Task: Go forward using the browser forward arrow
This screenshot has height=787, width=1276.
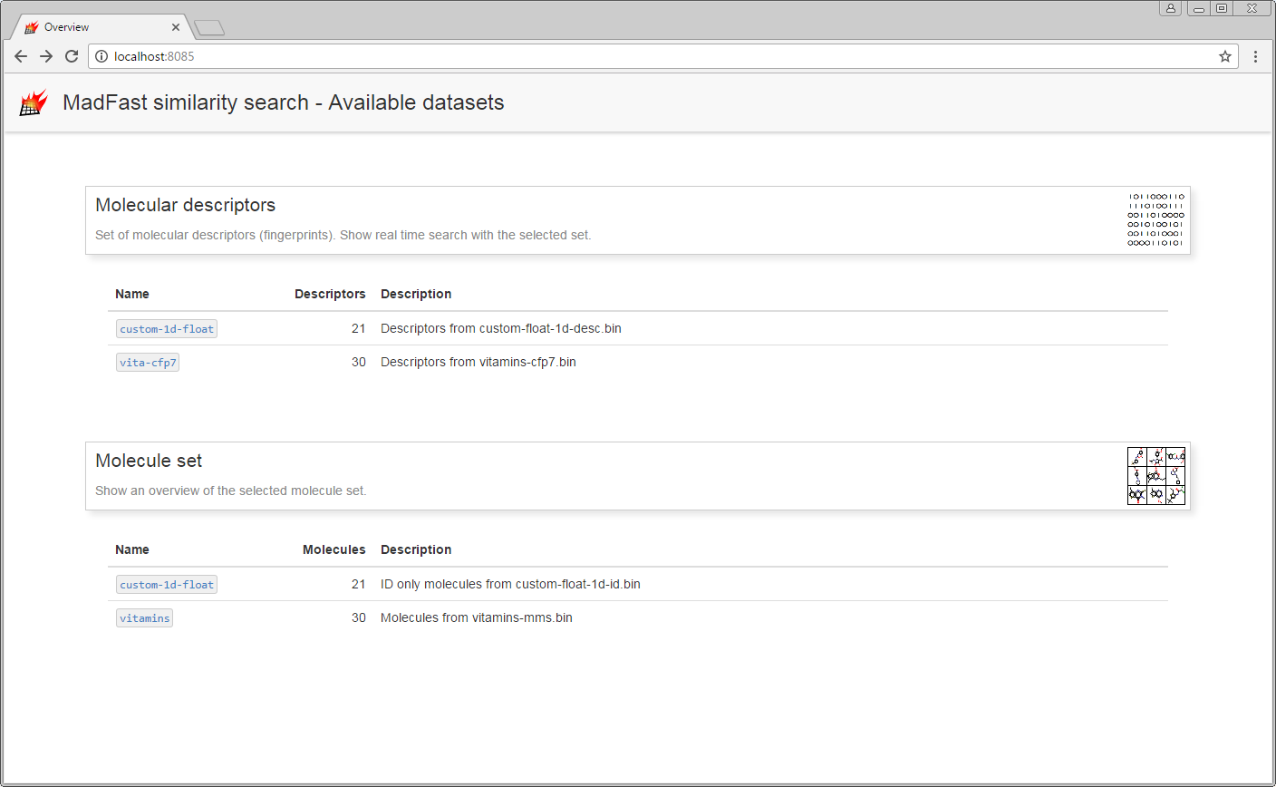Action: coord(46,56)
